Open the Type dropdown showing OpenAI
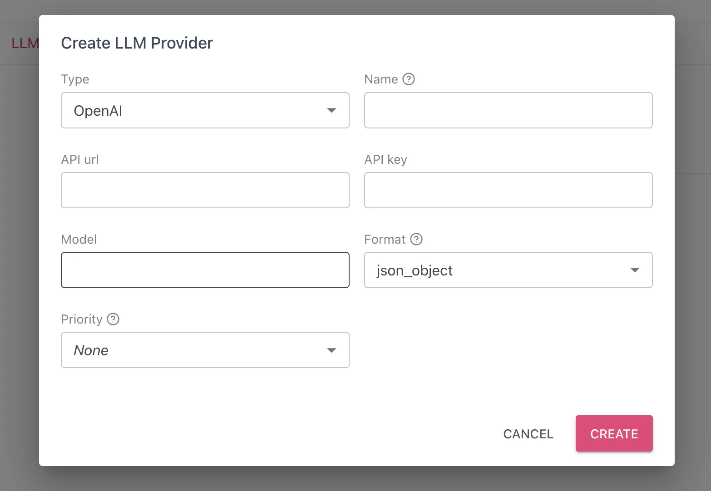 [x=205, y=111]
